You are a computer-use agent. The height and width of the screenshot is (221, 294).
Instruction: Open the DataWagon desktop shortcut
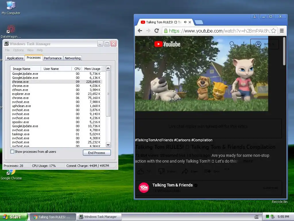point(11,31)
